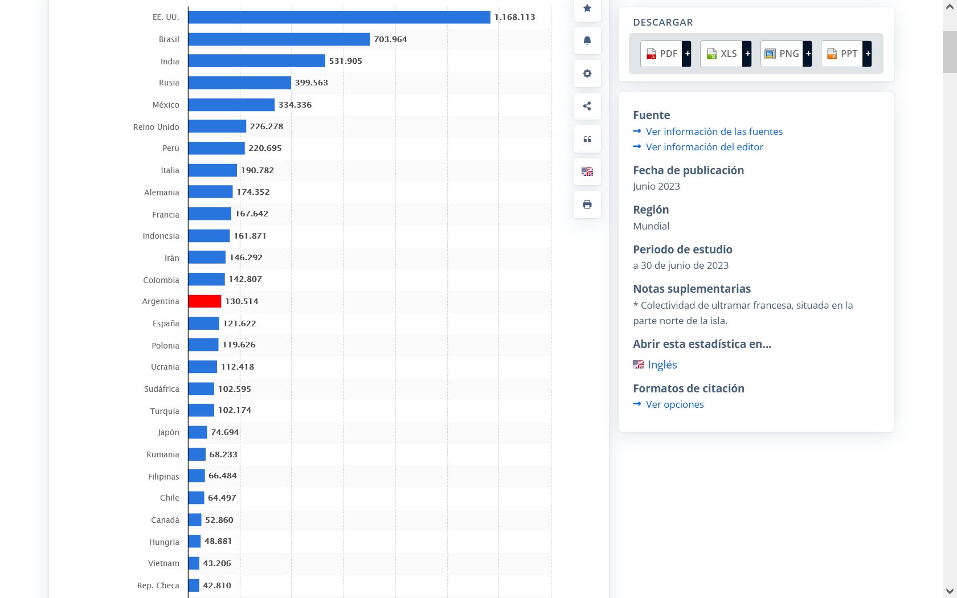This screenshot has width=957, height=598.
Task: Click the star favorite icon
Action: (x=587, y=9)
